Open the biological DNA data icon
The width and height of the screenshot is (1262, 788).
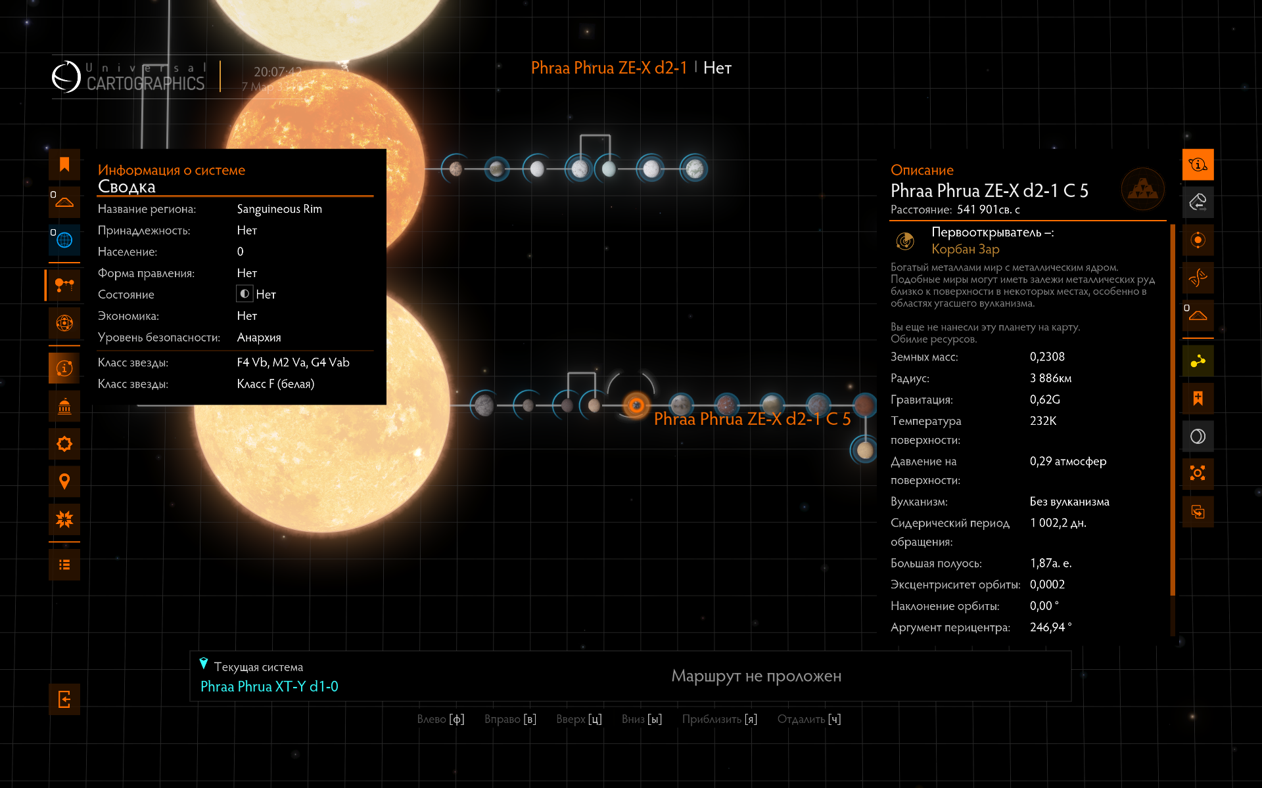(x=1198, y=278)
